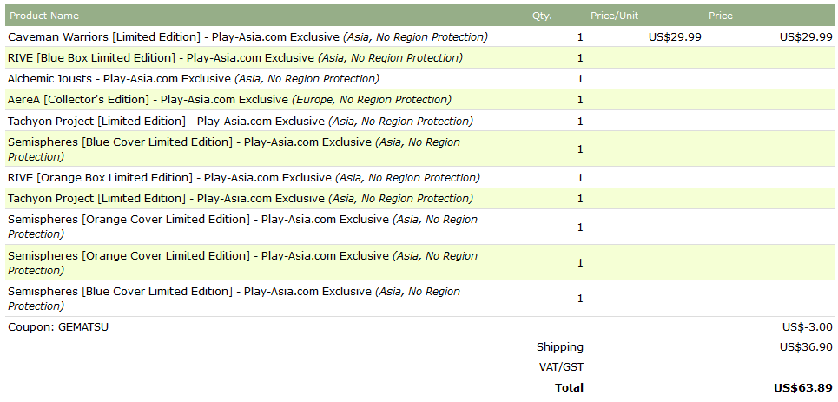
Task: Select the Alchemic Jousts product name
Action: 194,79
